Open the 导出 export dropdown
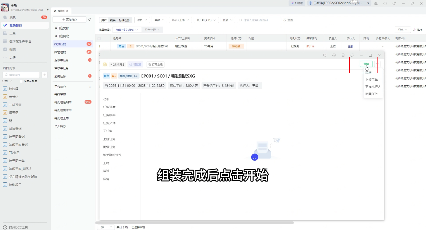 tap(403, 30)
